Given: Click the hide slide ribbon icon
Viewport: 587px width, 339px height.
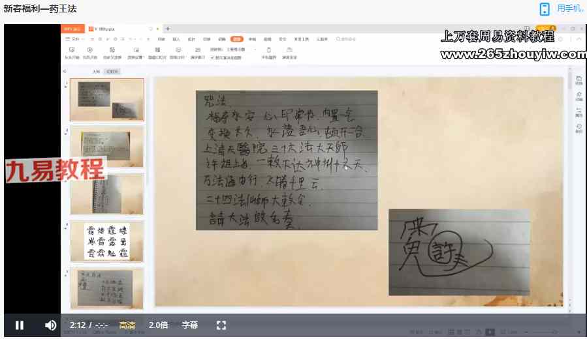Looking at the screenshot, I should coord(157,50).
